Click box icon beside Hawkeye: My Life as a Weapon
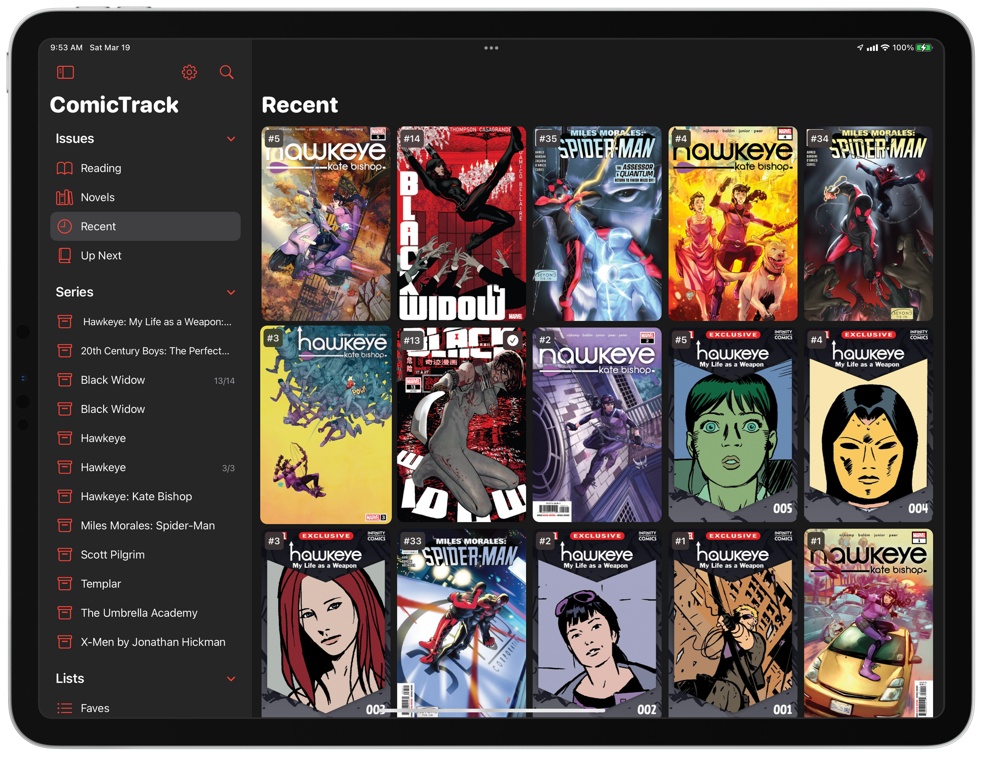The height and width of the screenshot is (757, 983). (65, 321)
